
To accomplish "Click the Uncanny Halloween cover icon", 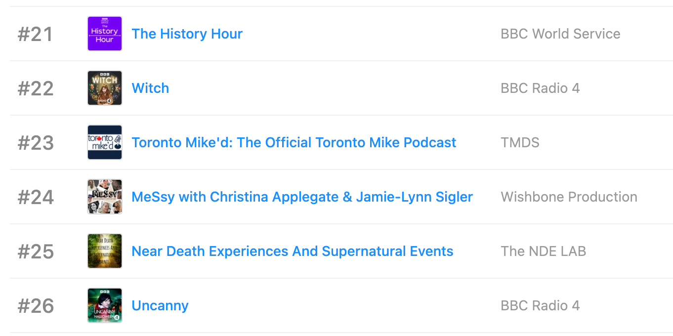I will click(x=105, y=305).
